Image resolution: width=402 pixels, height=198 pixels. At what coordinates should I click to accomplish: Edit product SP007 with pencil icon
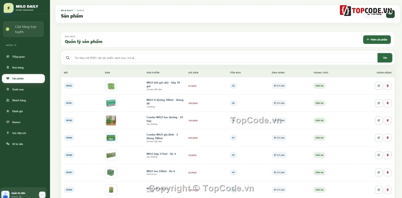point(379,172)
